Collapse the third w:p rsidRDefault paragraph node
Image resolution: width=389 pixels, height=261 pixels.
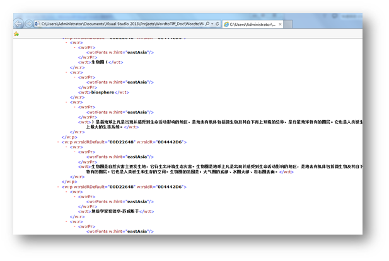58,187
